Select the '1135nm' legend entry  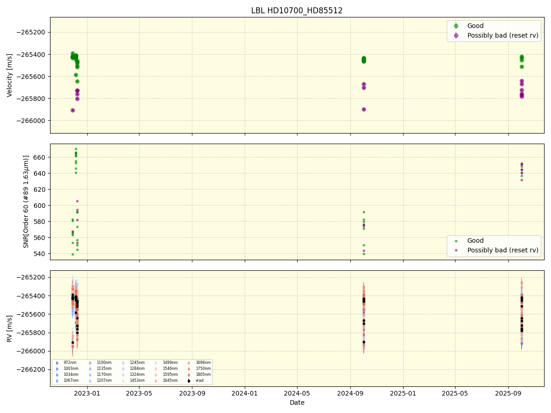(x=104, y=368)
